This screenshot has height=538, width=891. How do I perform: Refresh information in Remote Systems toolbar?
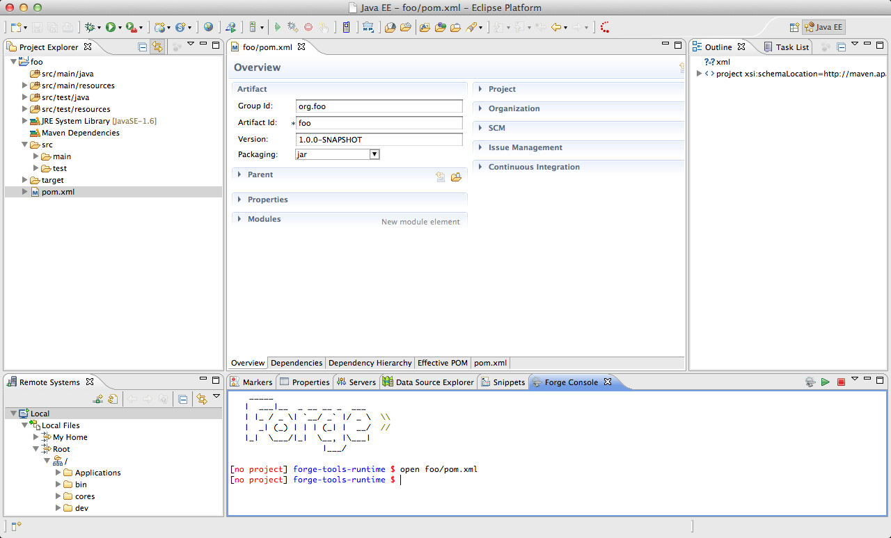112,399
